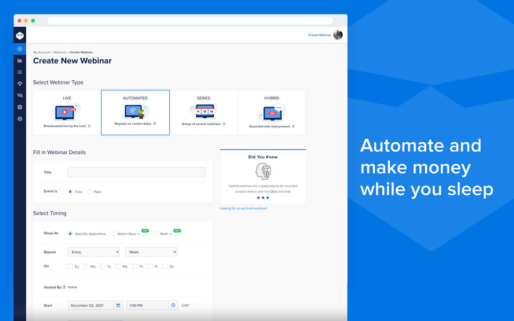Screen dimensions: 514x321
Task: Check the Tu day checkbox
Action: [x=103, y=266]
